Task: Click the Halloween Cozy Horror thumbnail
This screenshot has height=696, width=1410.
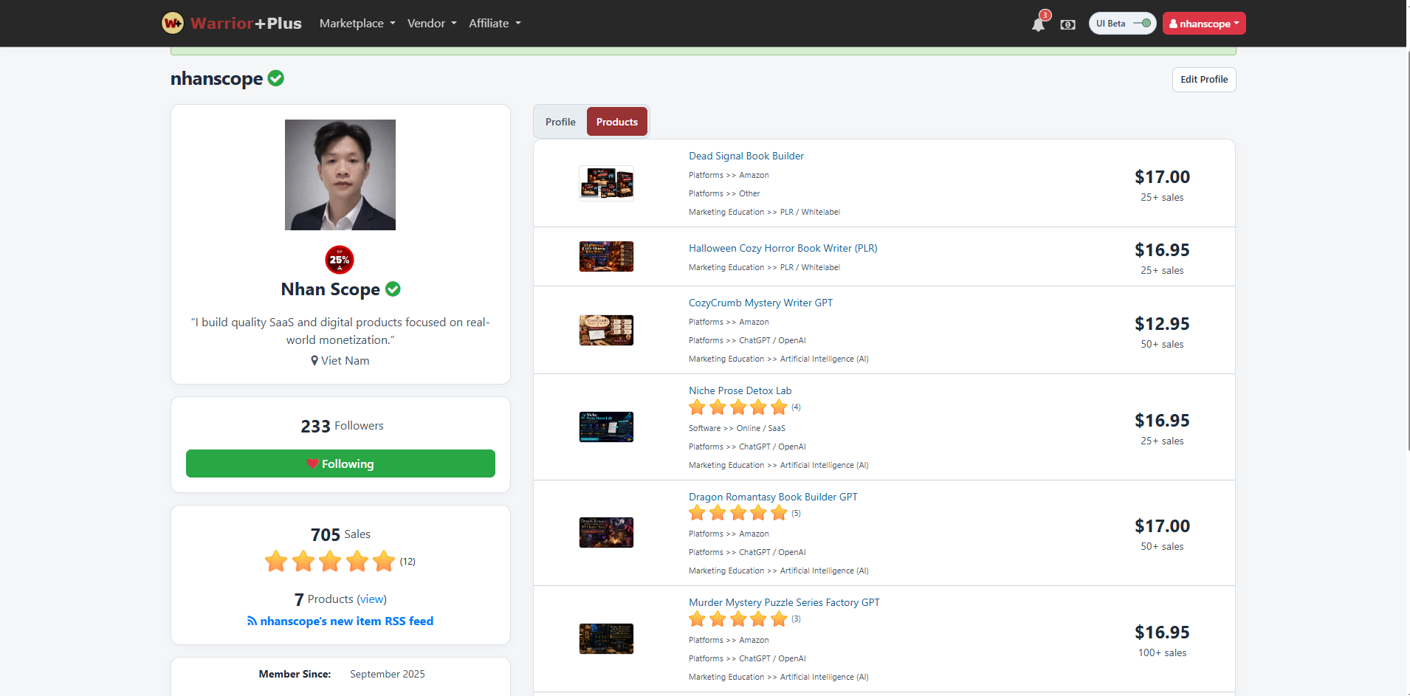Action: [606, 256]
